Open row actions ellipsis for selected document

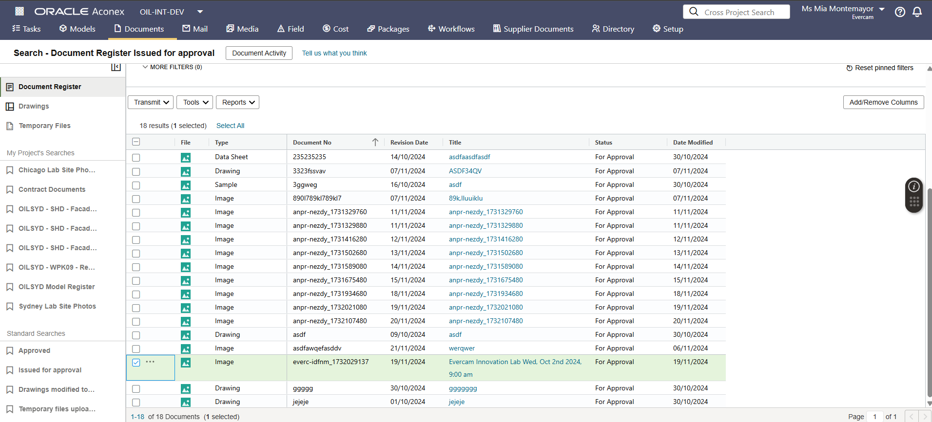click(x=150, y=362)
